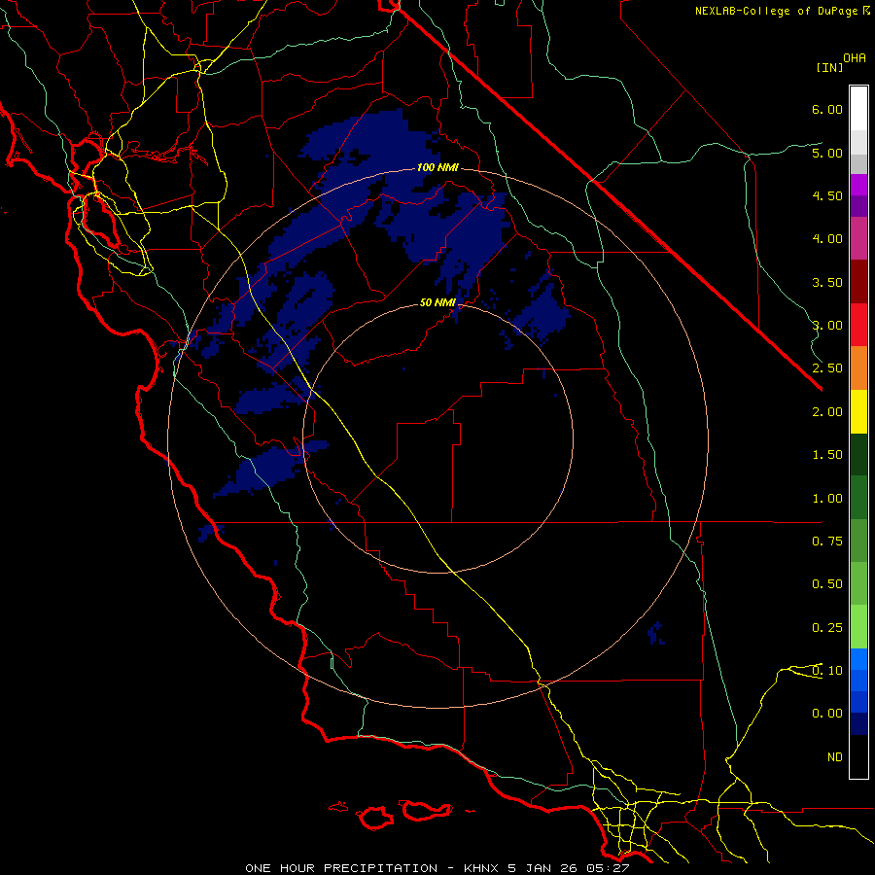Select the 6.00 legend value
This screenshot has height=875, width=875.
(827, 109)
